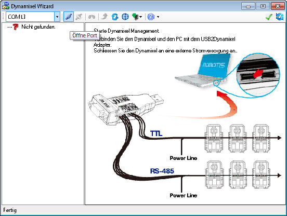
Task: Click the Open Port connect icon
Action: 69,17
